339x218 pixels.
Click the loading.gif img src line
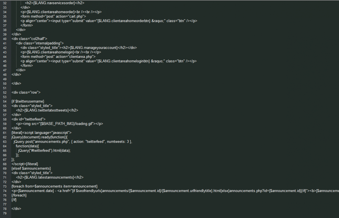point(59,124)
